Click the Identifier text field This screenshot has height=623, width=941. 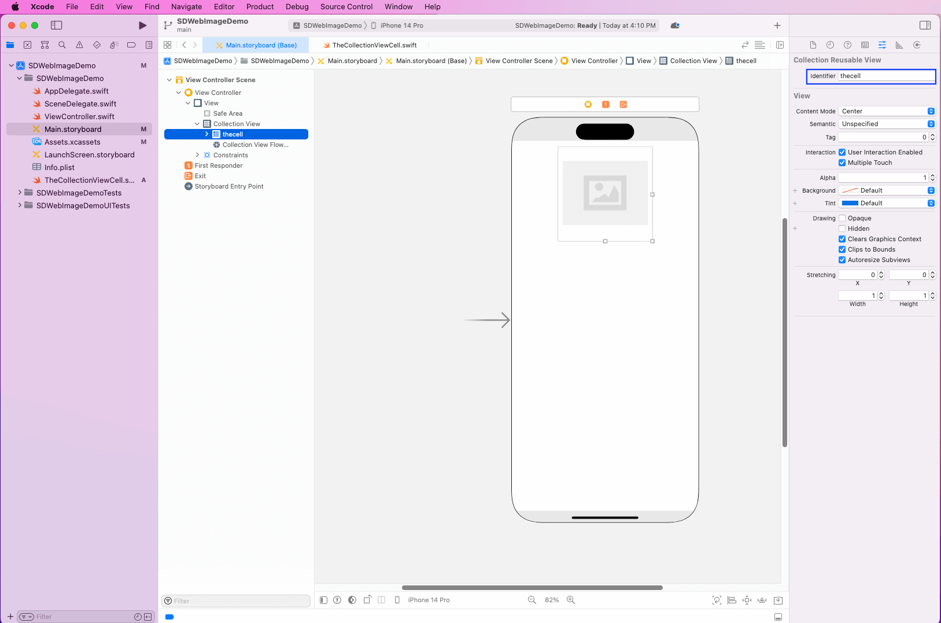tap(885, 76)
